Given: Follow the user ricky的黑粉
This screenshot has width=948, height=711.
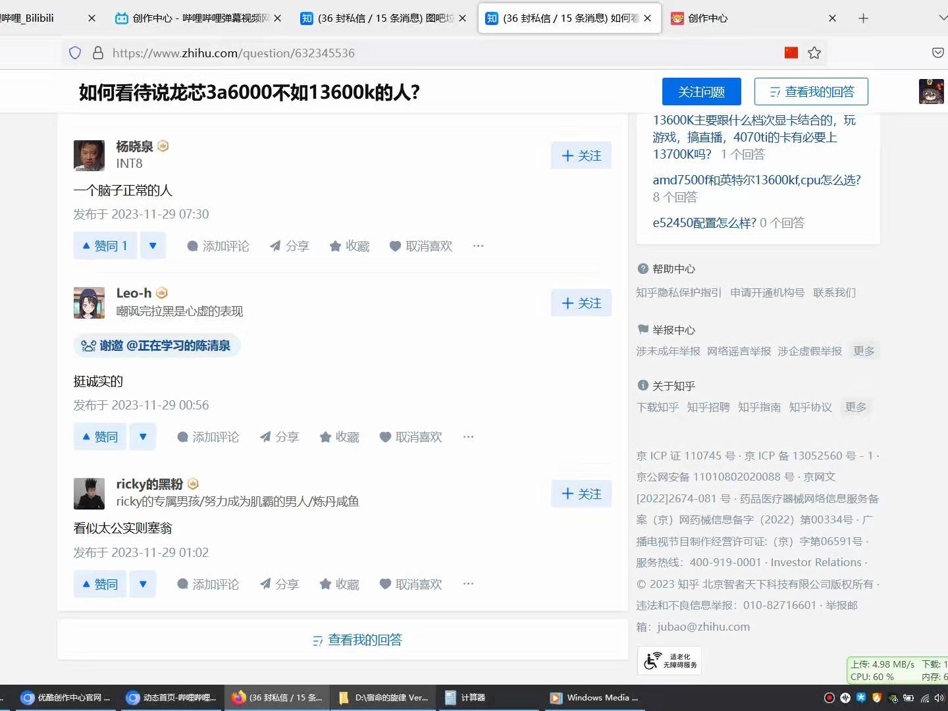Looking at the screenshot, I should pyautogui.click(x=581, y=494).
